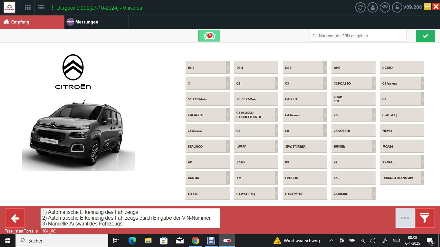440x247 pixels.
Task: Open the Mail app from taskbar
Action: tap(179, 241)
